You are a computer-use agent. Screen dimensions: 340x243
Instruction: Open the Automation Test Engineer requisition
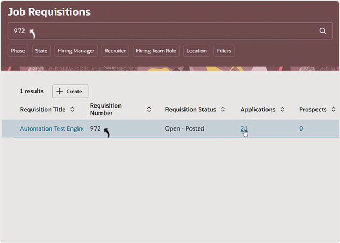click(x=51, y=129)
